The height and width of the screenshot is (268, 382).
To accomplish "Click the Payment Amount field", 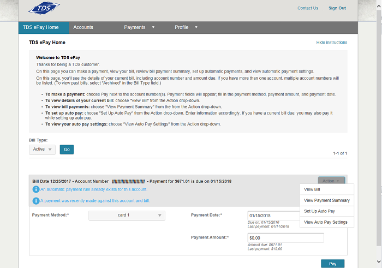I will point(285,238).
